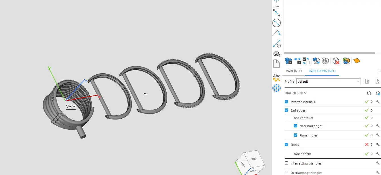Click the horizontal scrollbar in the parts list
Screen dimensions: 381x175
(329, 53)
